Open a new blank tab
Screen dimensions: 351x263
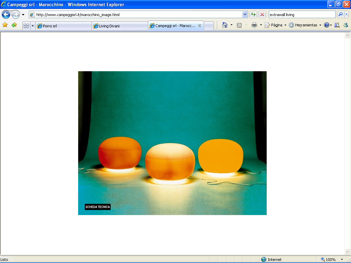click(x=209, y=26)
